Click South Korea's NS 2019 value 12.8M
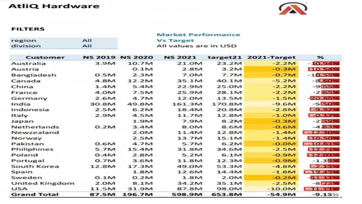This screenshot has height=204, width=362. pyautogui.click(x=102, y=166)
